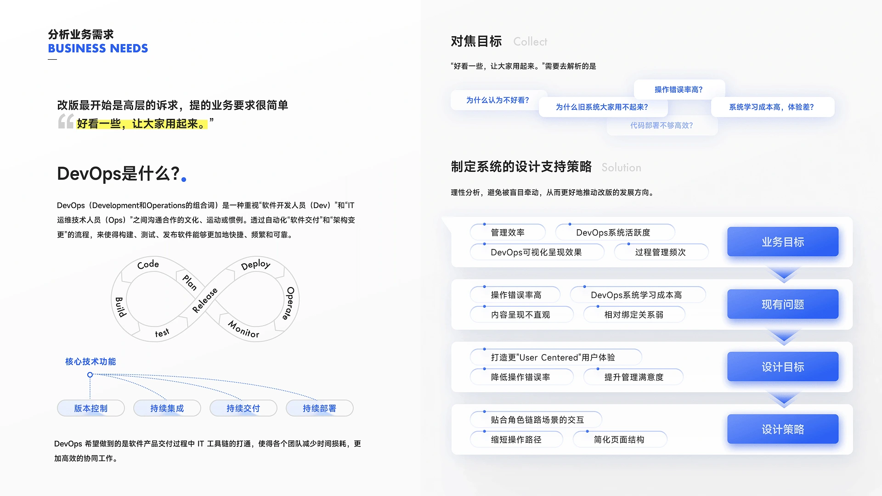Click the Monitor segment of DevOps loop
This screenshot has width=882, height=496.
[243, 329]
